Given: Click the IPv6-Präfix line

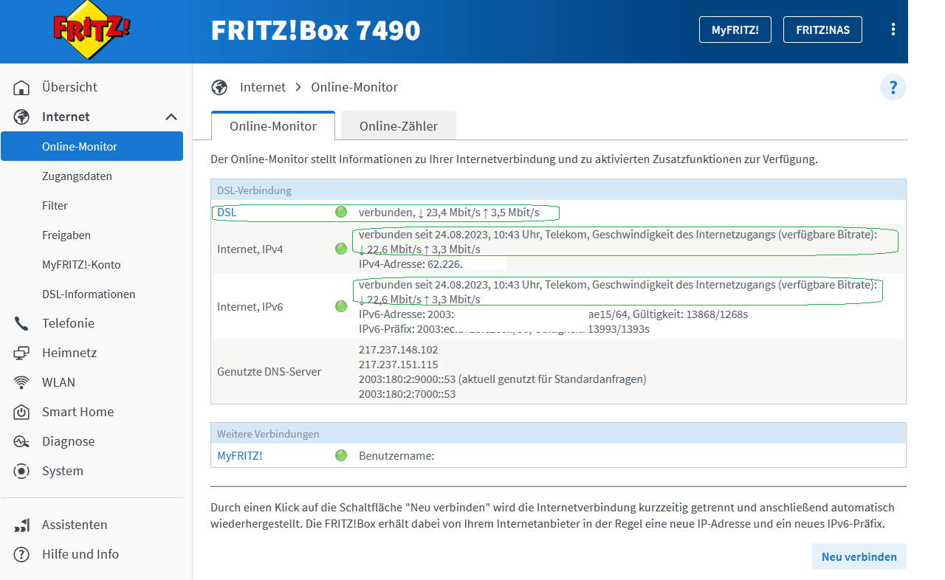Looking at the screenshot, I should (x=504, y=329).
